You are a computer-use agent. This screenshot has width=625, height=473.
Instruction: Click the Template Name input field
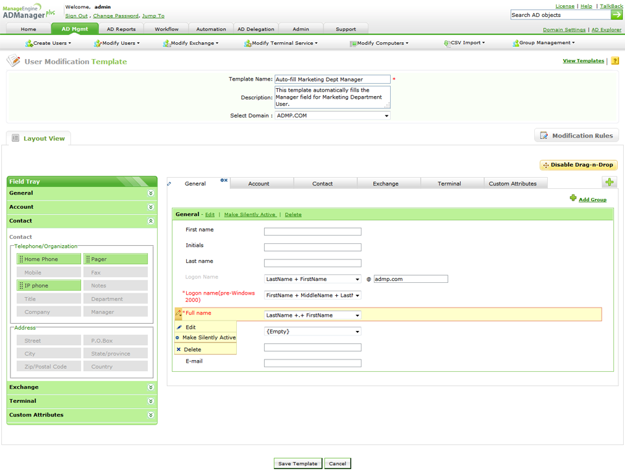click(332, 79)
